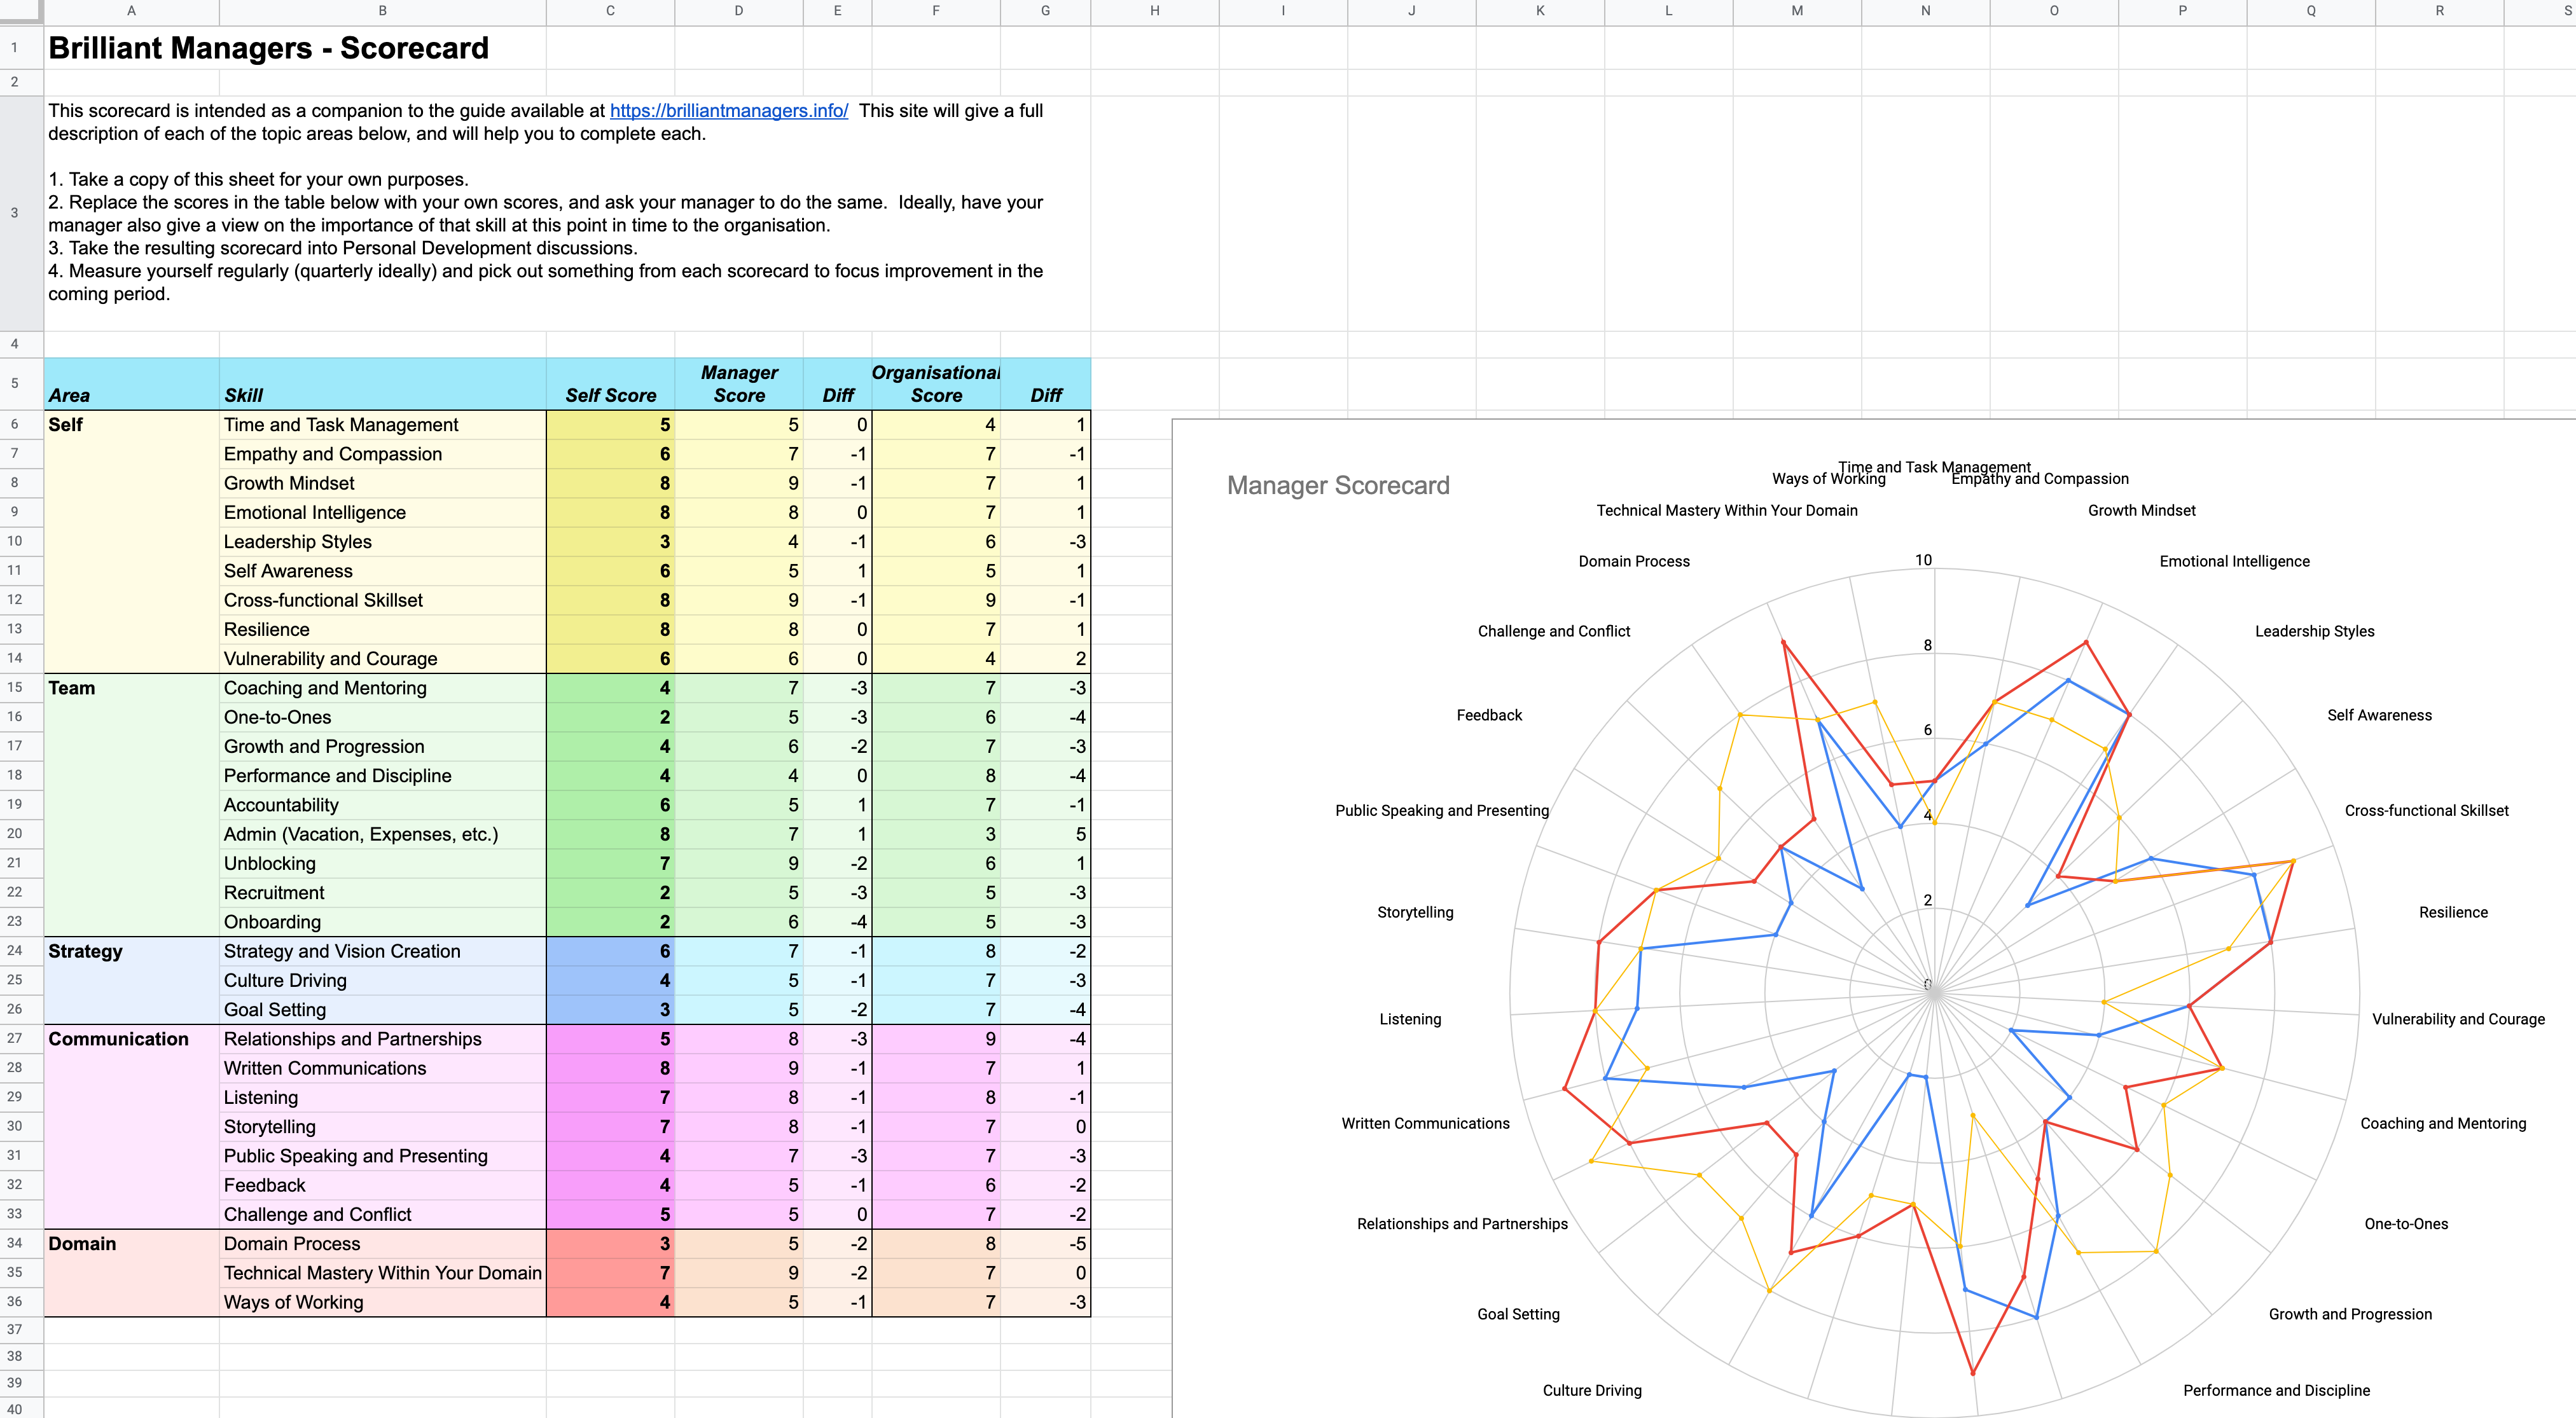This screenshot has width=2576, height=1418.
Task: Click the 'Manager Score' column heading cell
Action: (x=739, y=384)
